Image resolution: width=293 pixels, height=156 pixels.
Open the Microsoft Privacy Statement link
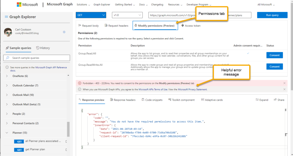(x=192, y=89)
